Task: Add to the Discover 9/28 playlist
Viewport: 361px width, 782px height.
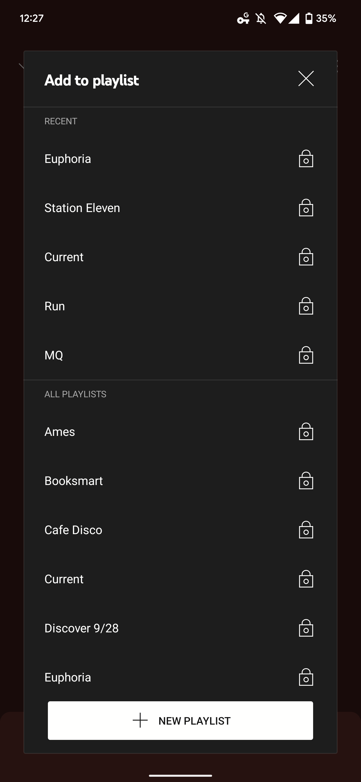Action: click(82, 628)
